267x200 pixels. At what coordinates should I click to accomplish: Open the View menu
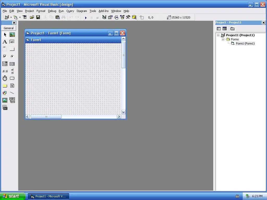pos(20,11)
